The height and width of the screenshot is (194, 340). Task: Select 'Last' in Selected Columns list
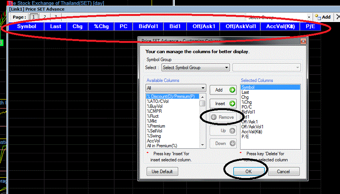click(270, 92)
